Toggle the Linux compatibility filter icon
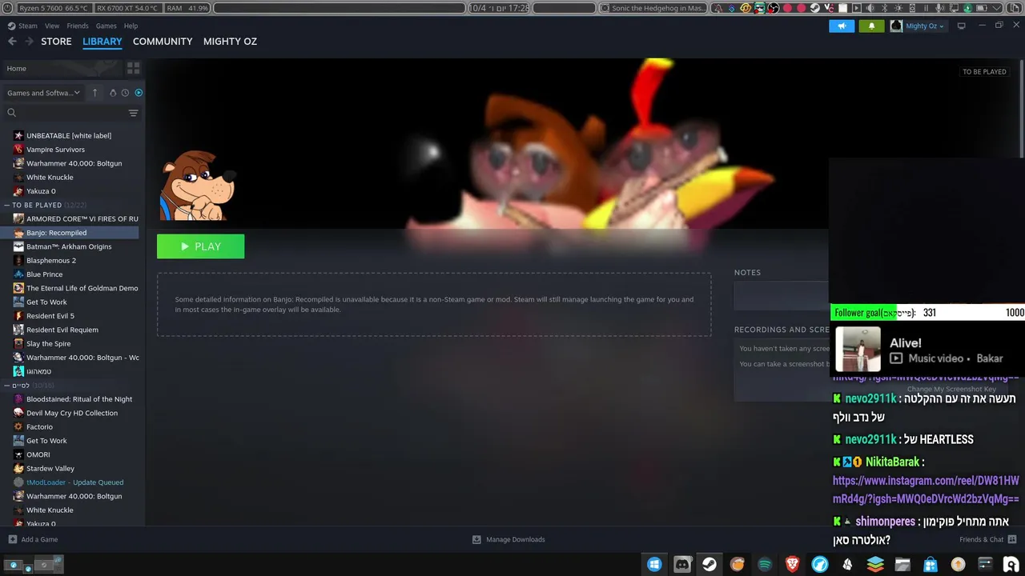The image size is (1025, 576). (x=112, y=93)
